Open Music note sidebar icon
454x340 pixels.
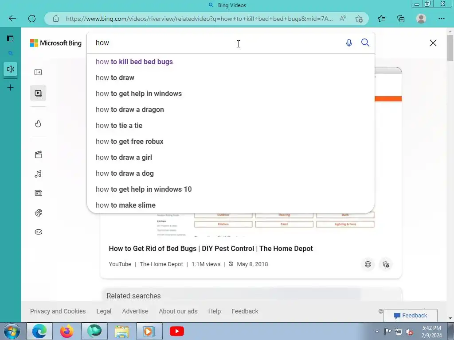tap(38, 174)
